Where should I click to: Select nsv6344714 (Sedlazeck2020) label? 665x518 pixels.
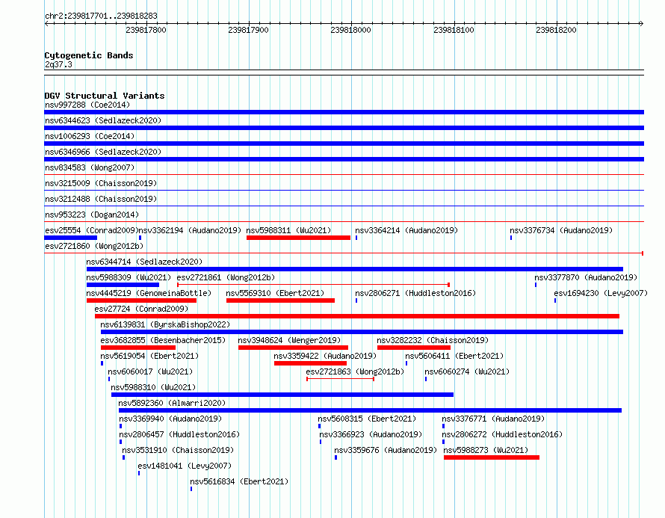(x=145, y=262)
